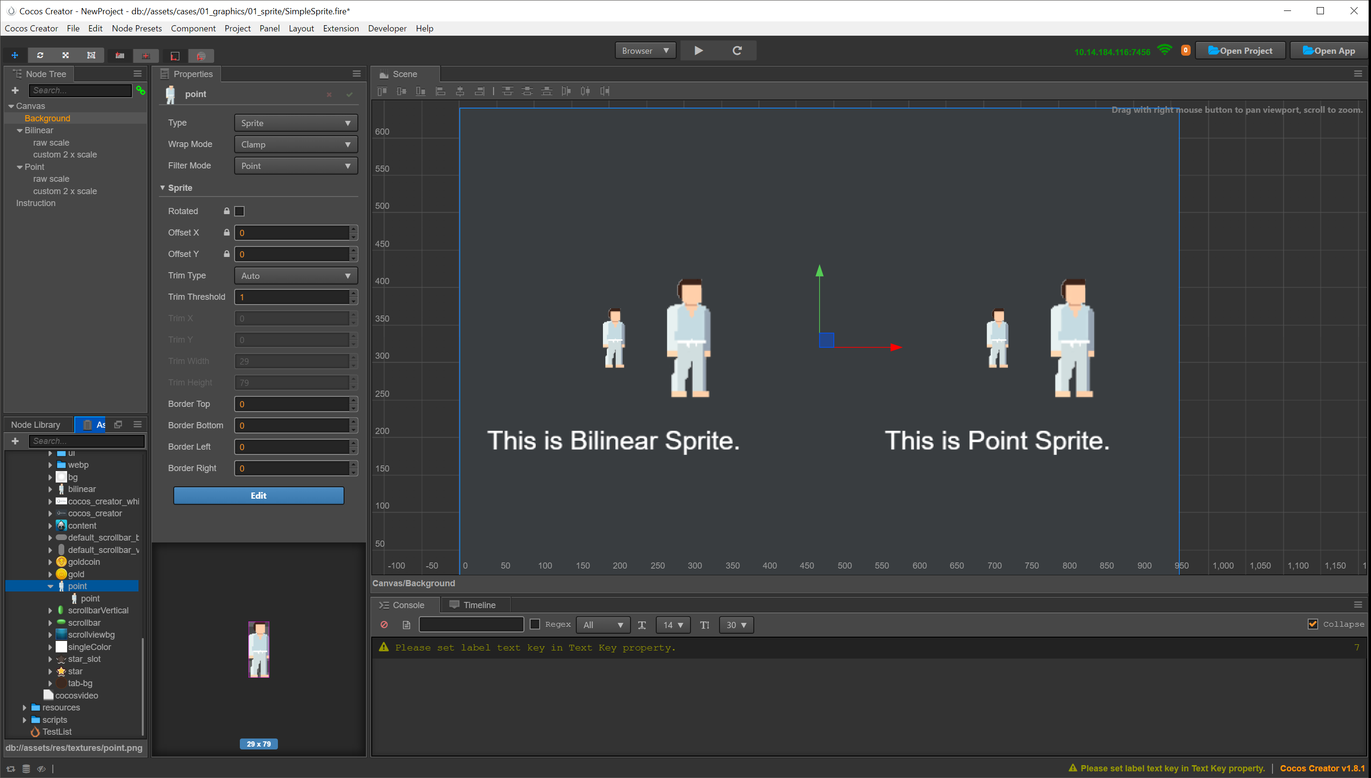The width and height of the screenshot is (1371, 778).
Task: Clear the console log
Action: 384,624
